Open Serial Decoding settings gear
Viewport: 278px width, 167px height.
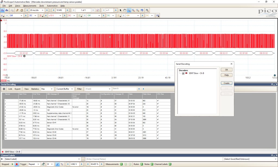(4, 89)
